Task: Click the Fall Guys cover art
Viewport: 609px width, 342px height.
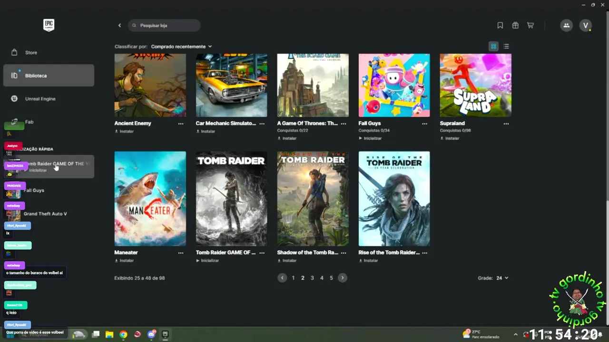Action: tap(394, 85)
